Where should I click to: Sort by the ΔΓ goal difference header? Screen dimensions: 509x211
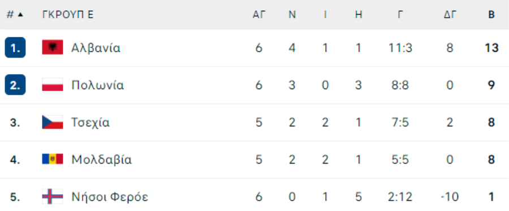[x=450, y=15]
